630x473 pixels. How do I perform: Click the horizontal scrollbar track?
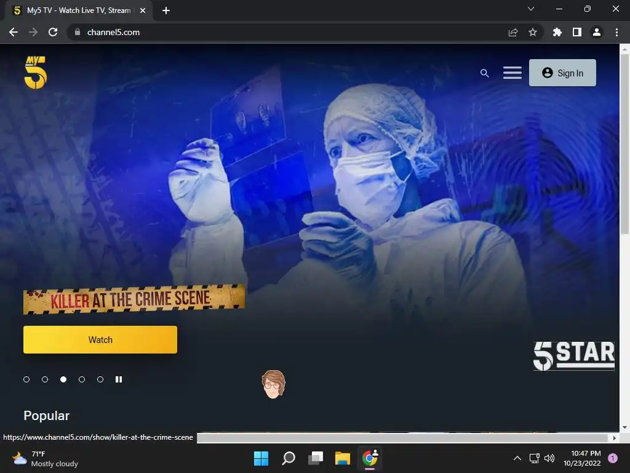click(403, 438)
